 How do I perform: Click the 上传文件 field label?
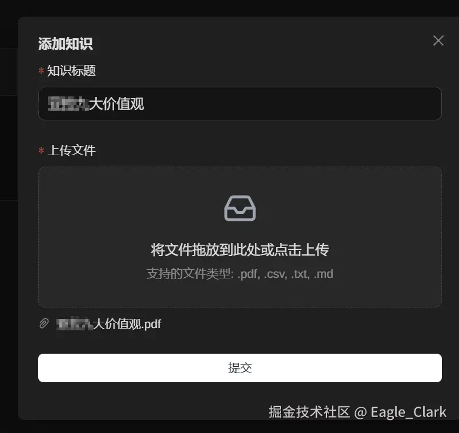pyautogui.click(x=71, y=150)
